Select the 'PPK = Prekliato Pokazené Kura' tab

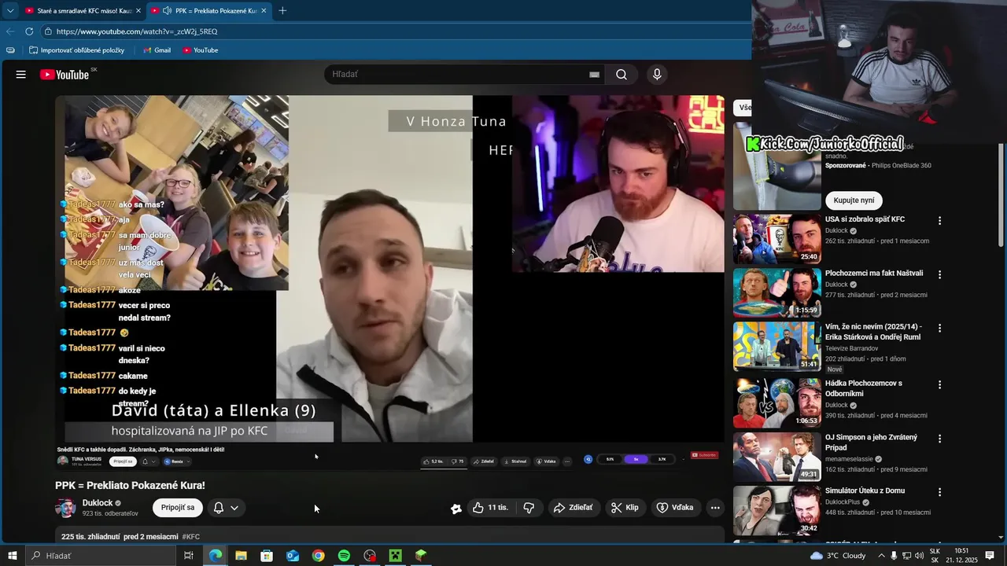point(209,10)
